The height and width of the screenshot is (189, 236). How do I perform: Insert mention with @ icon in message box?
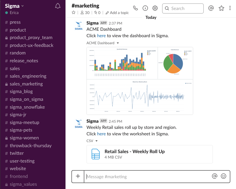(x=214, y=176)
